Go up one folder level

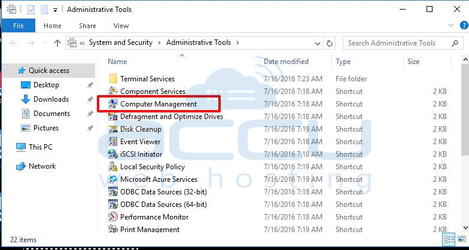click(57, 43)
